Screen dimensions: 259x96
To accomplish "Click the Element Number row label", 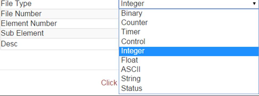I will coord(29,24).
